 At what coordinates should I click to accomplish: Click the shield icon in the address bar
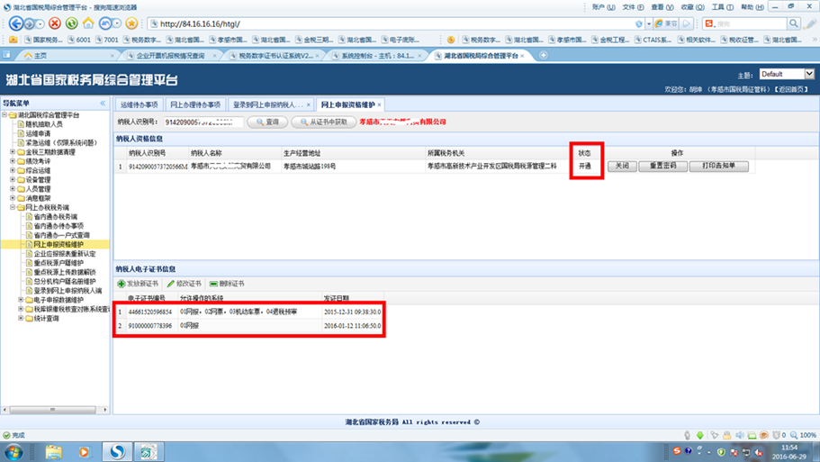[x=639, y=24]
